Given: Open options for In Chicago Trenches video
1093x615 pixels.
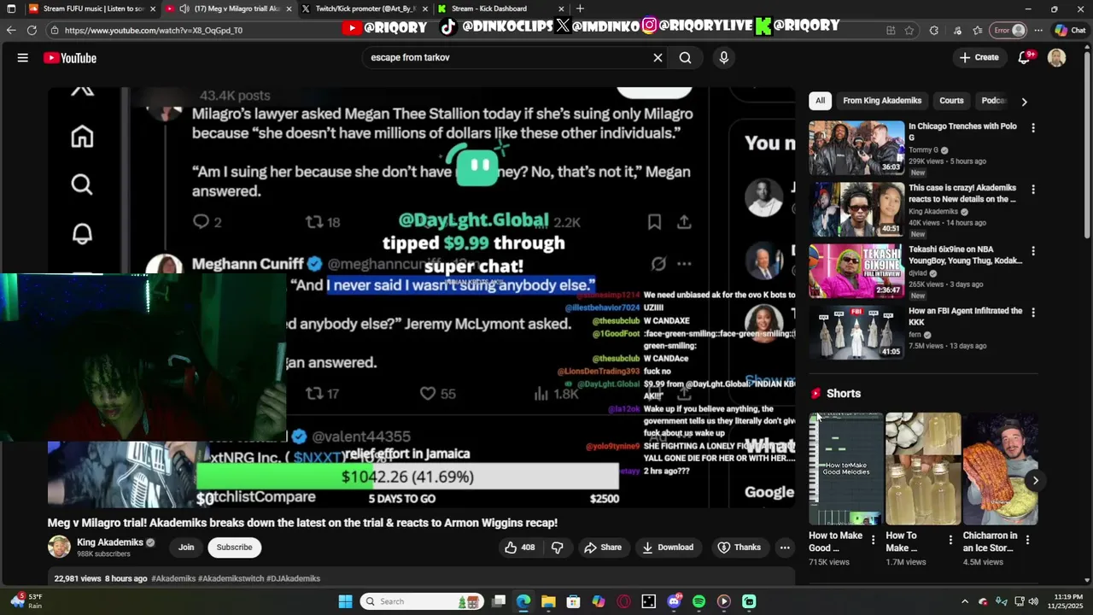Looking at the screenshot, I should click(x=1033, y=128).
